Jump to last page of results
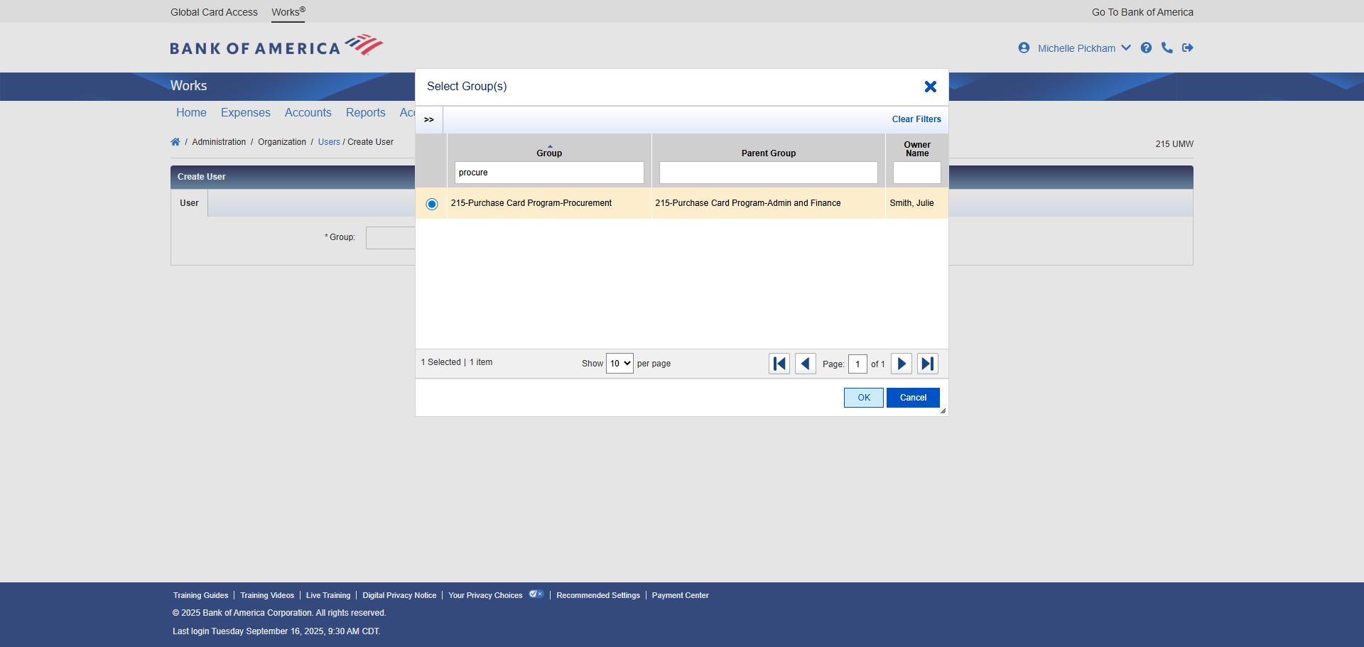This screenshot has width=1364, height=647. point(927,364)
